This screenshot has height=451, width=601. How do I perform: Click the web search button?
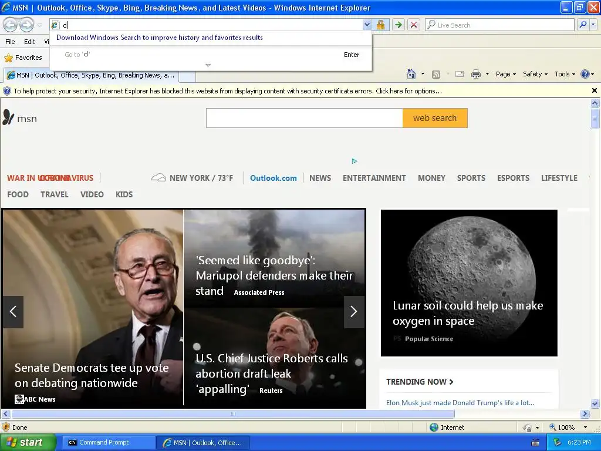(435, 117)
